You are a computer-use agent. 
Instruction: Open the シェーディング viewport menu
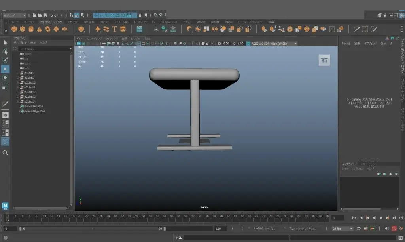click(x=94, y=39)
